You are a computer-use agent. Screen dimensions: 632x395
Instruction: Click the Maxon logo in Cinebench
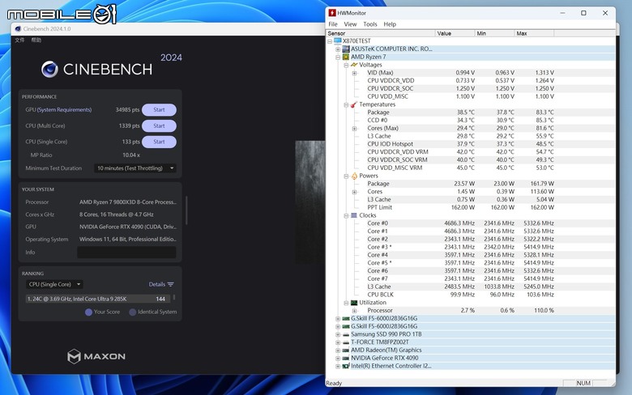click(x=96, y=356)
